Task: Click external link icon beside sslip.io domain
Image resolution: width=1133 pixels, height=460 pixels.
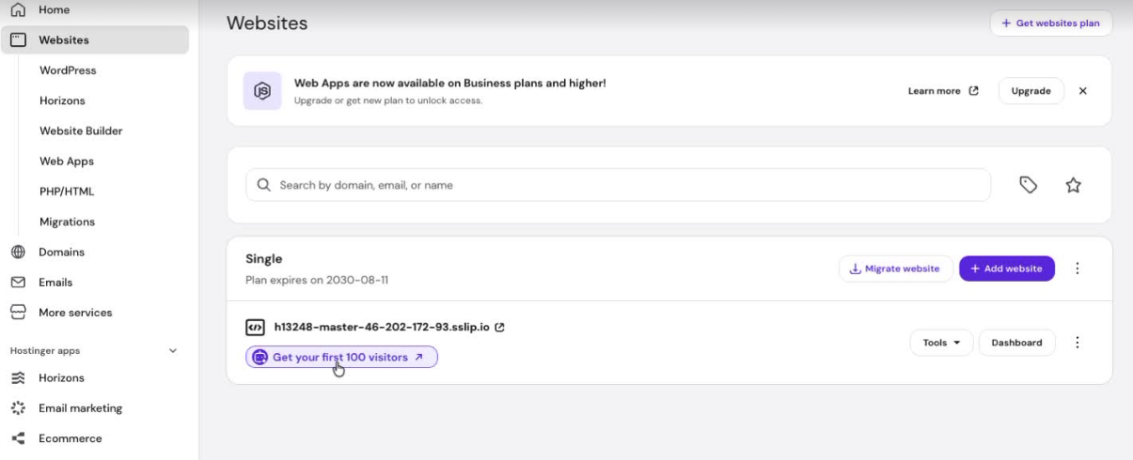Action: (499, 328)
